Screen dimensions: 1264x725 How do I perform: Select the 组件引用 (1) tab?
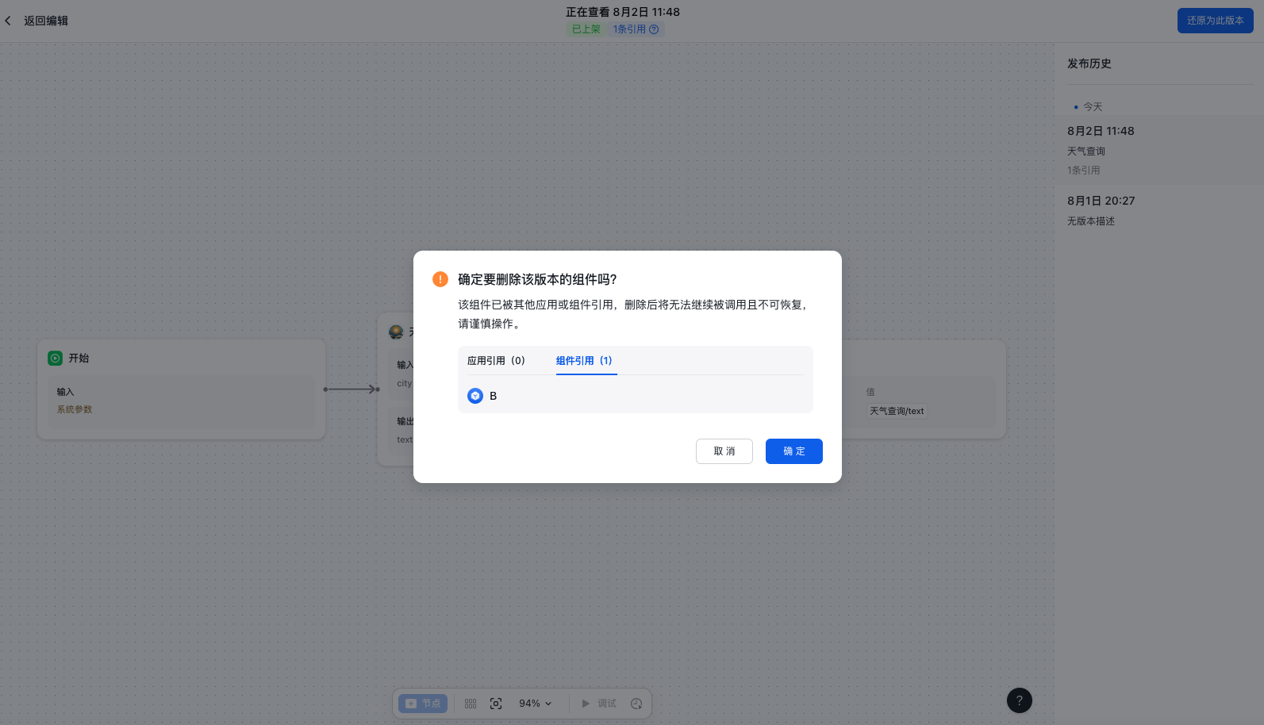coord(584,360)
